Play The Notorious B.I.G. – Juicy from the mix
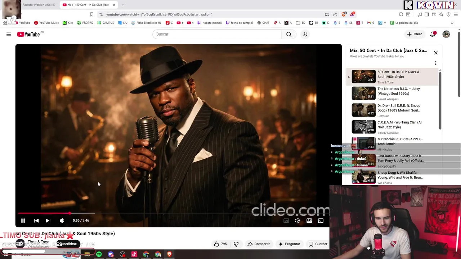 click(x=393, y=94)
